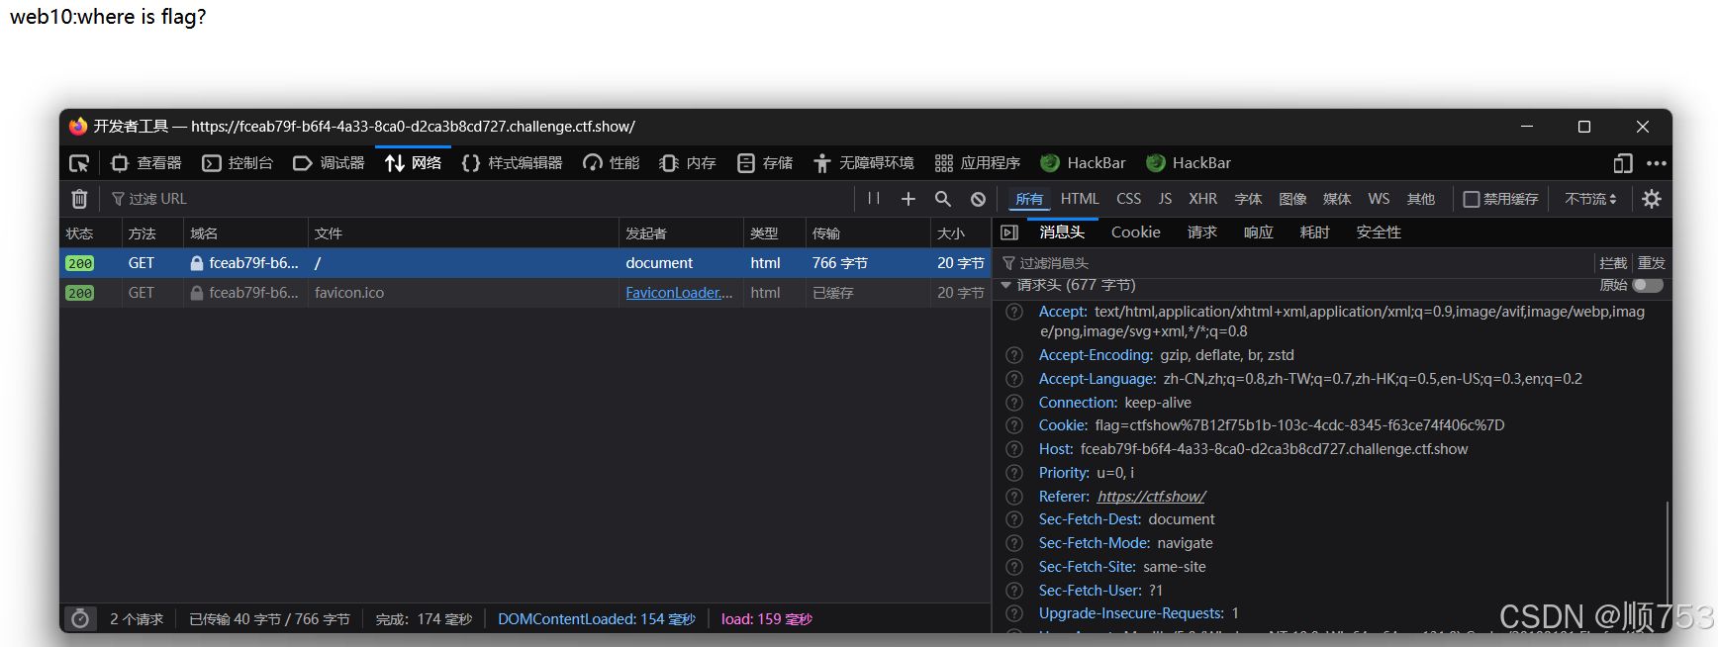
Task: Start performance analysis stopwatch icon
Action: pyautogui.click(x=80, y=619)
